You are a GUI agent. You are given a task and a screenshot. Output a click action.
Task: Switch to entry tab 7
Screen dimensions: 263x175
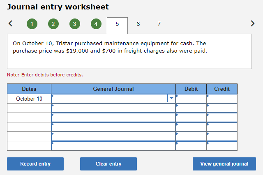coord(159,24)
